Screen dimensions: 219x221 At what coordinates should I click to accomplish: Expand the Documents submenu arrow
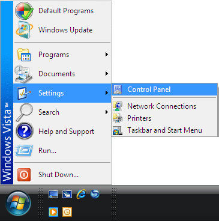[107, 74]
